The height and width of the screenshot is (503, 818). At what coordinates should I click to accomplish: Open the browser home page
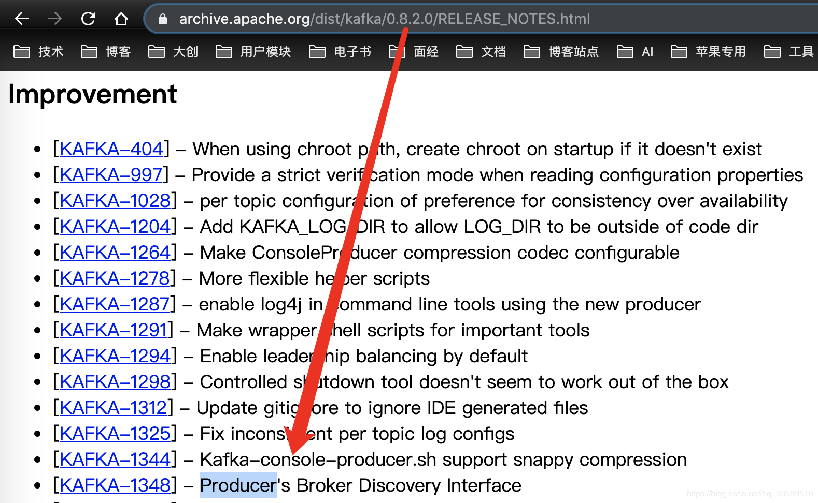121,19
